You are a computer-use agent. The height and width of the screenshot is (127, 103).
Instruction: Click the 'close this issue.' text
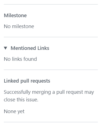pyautogui.click(x=21, y=100)
